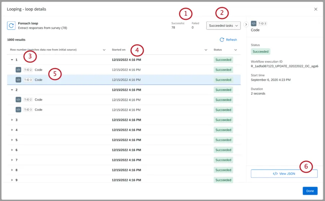Click code icon for T-ID 3 under row 2

point(18,110)
